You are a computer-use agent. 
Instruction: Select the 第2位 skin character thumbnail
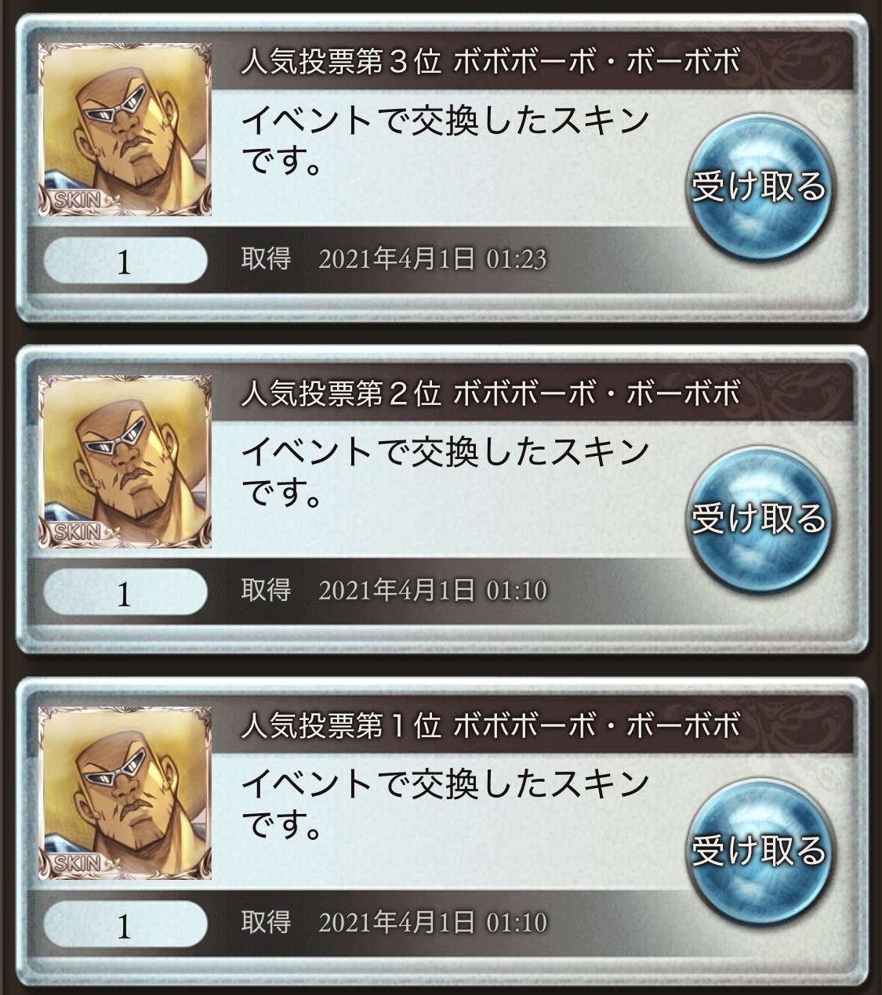pos(125,462)
